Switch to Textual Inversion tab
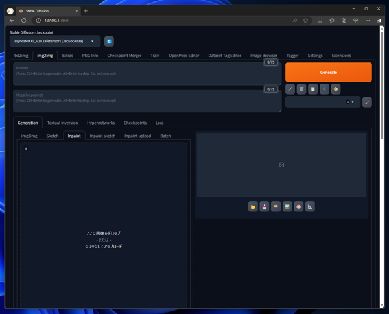 coord(62,123)
